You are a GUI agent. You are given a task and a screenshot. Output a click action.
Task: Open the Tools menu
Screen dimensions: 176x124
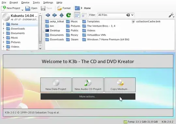coord(36,3)
